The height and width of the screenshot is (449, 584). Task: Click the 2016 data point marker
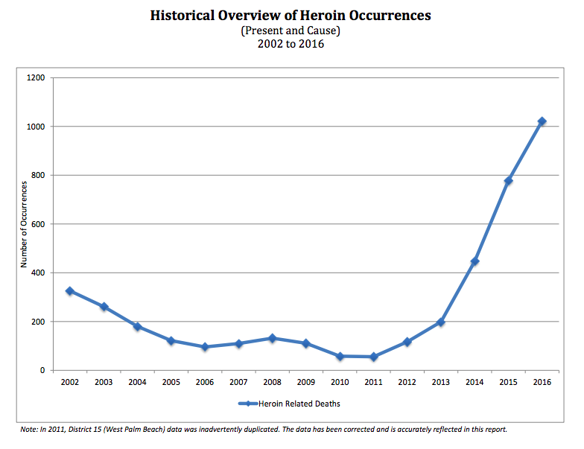(542, 121)
